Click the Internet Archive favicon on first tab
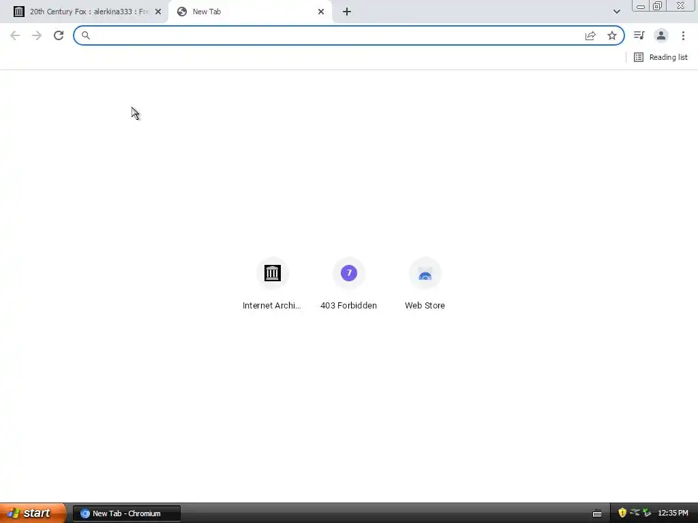698x523 pixels. pyautogui.click(x=18, y=12)
